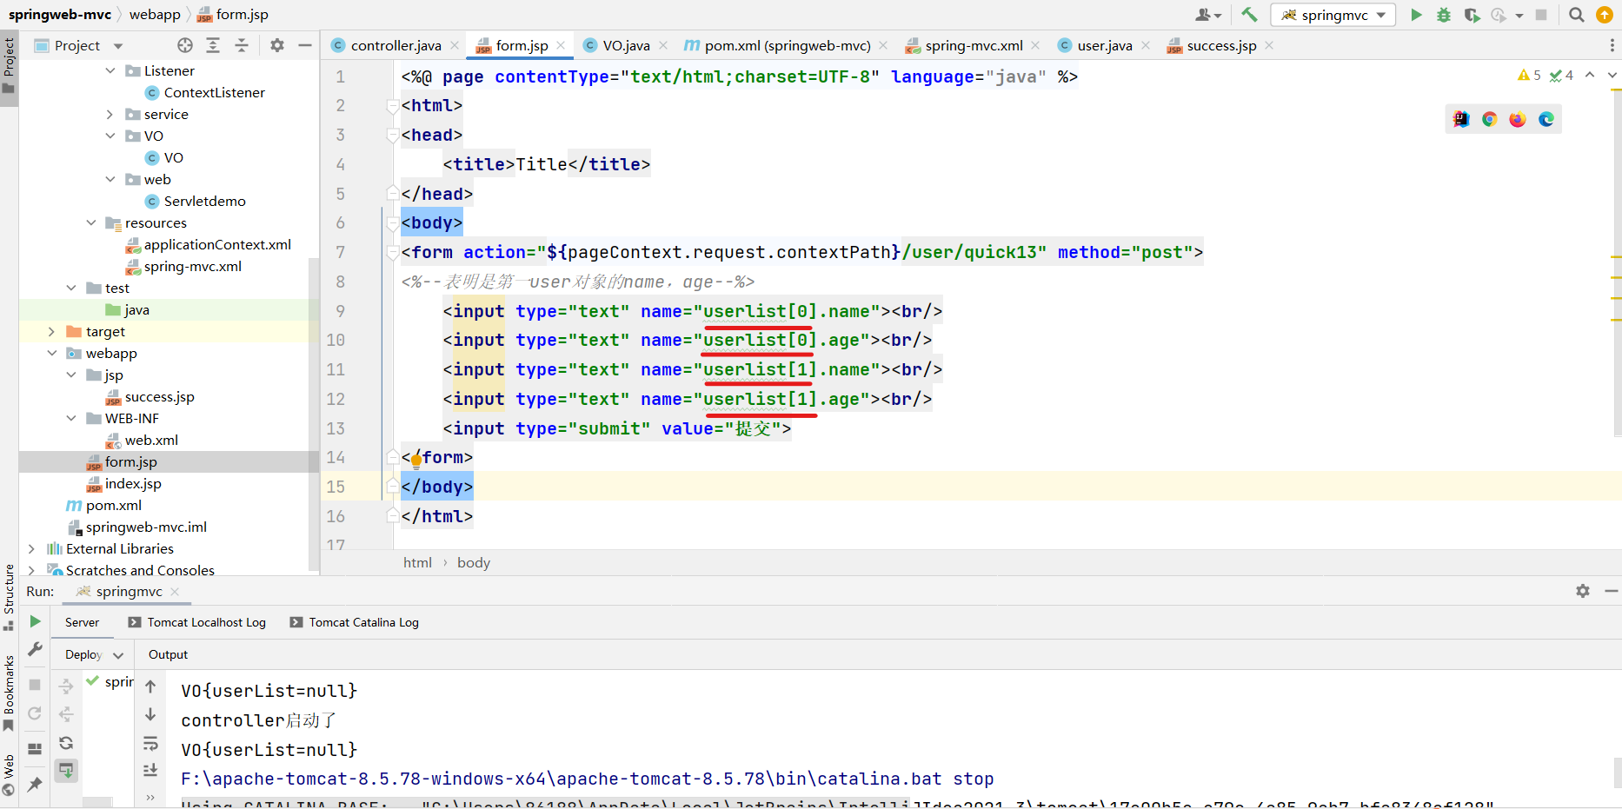Close the VO.java editor tab
The height and width of the screenshot is (809, 1622).
coord(663,45)
